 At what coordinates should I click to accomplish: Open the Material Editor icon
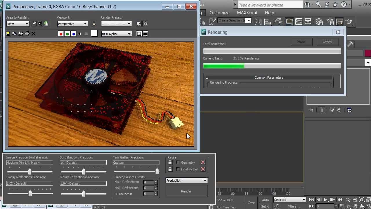coord(319,22)
